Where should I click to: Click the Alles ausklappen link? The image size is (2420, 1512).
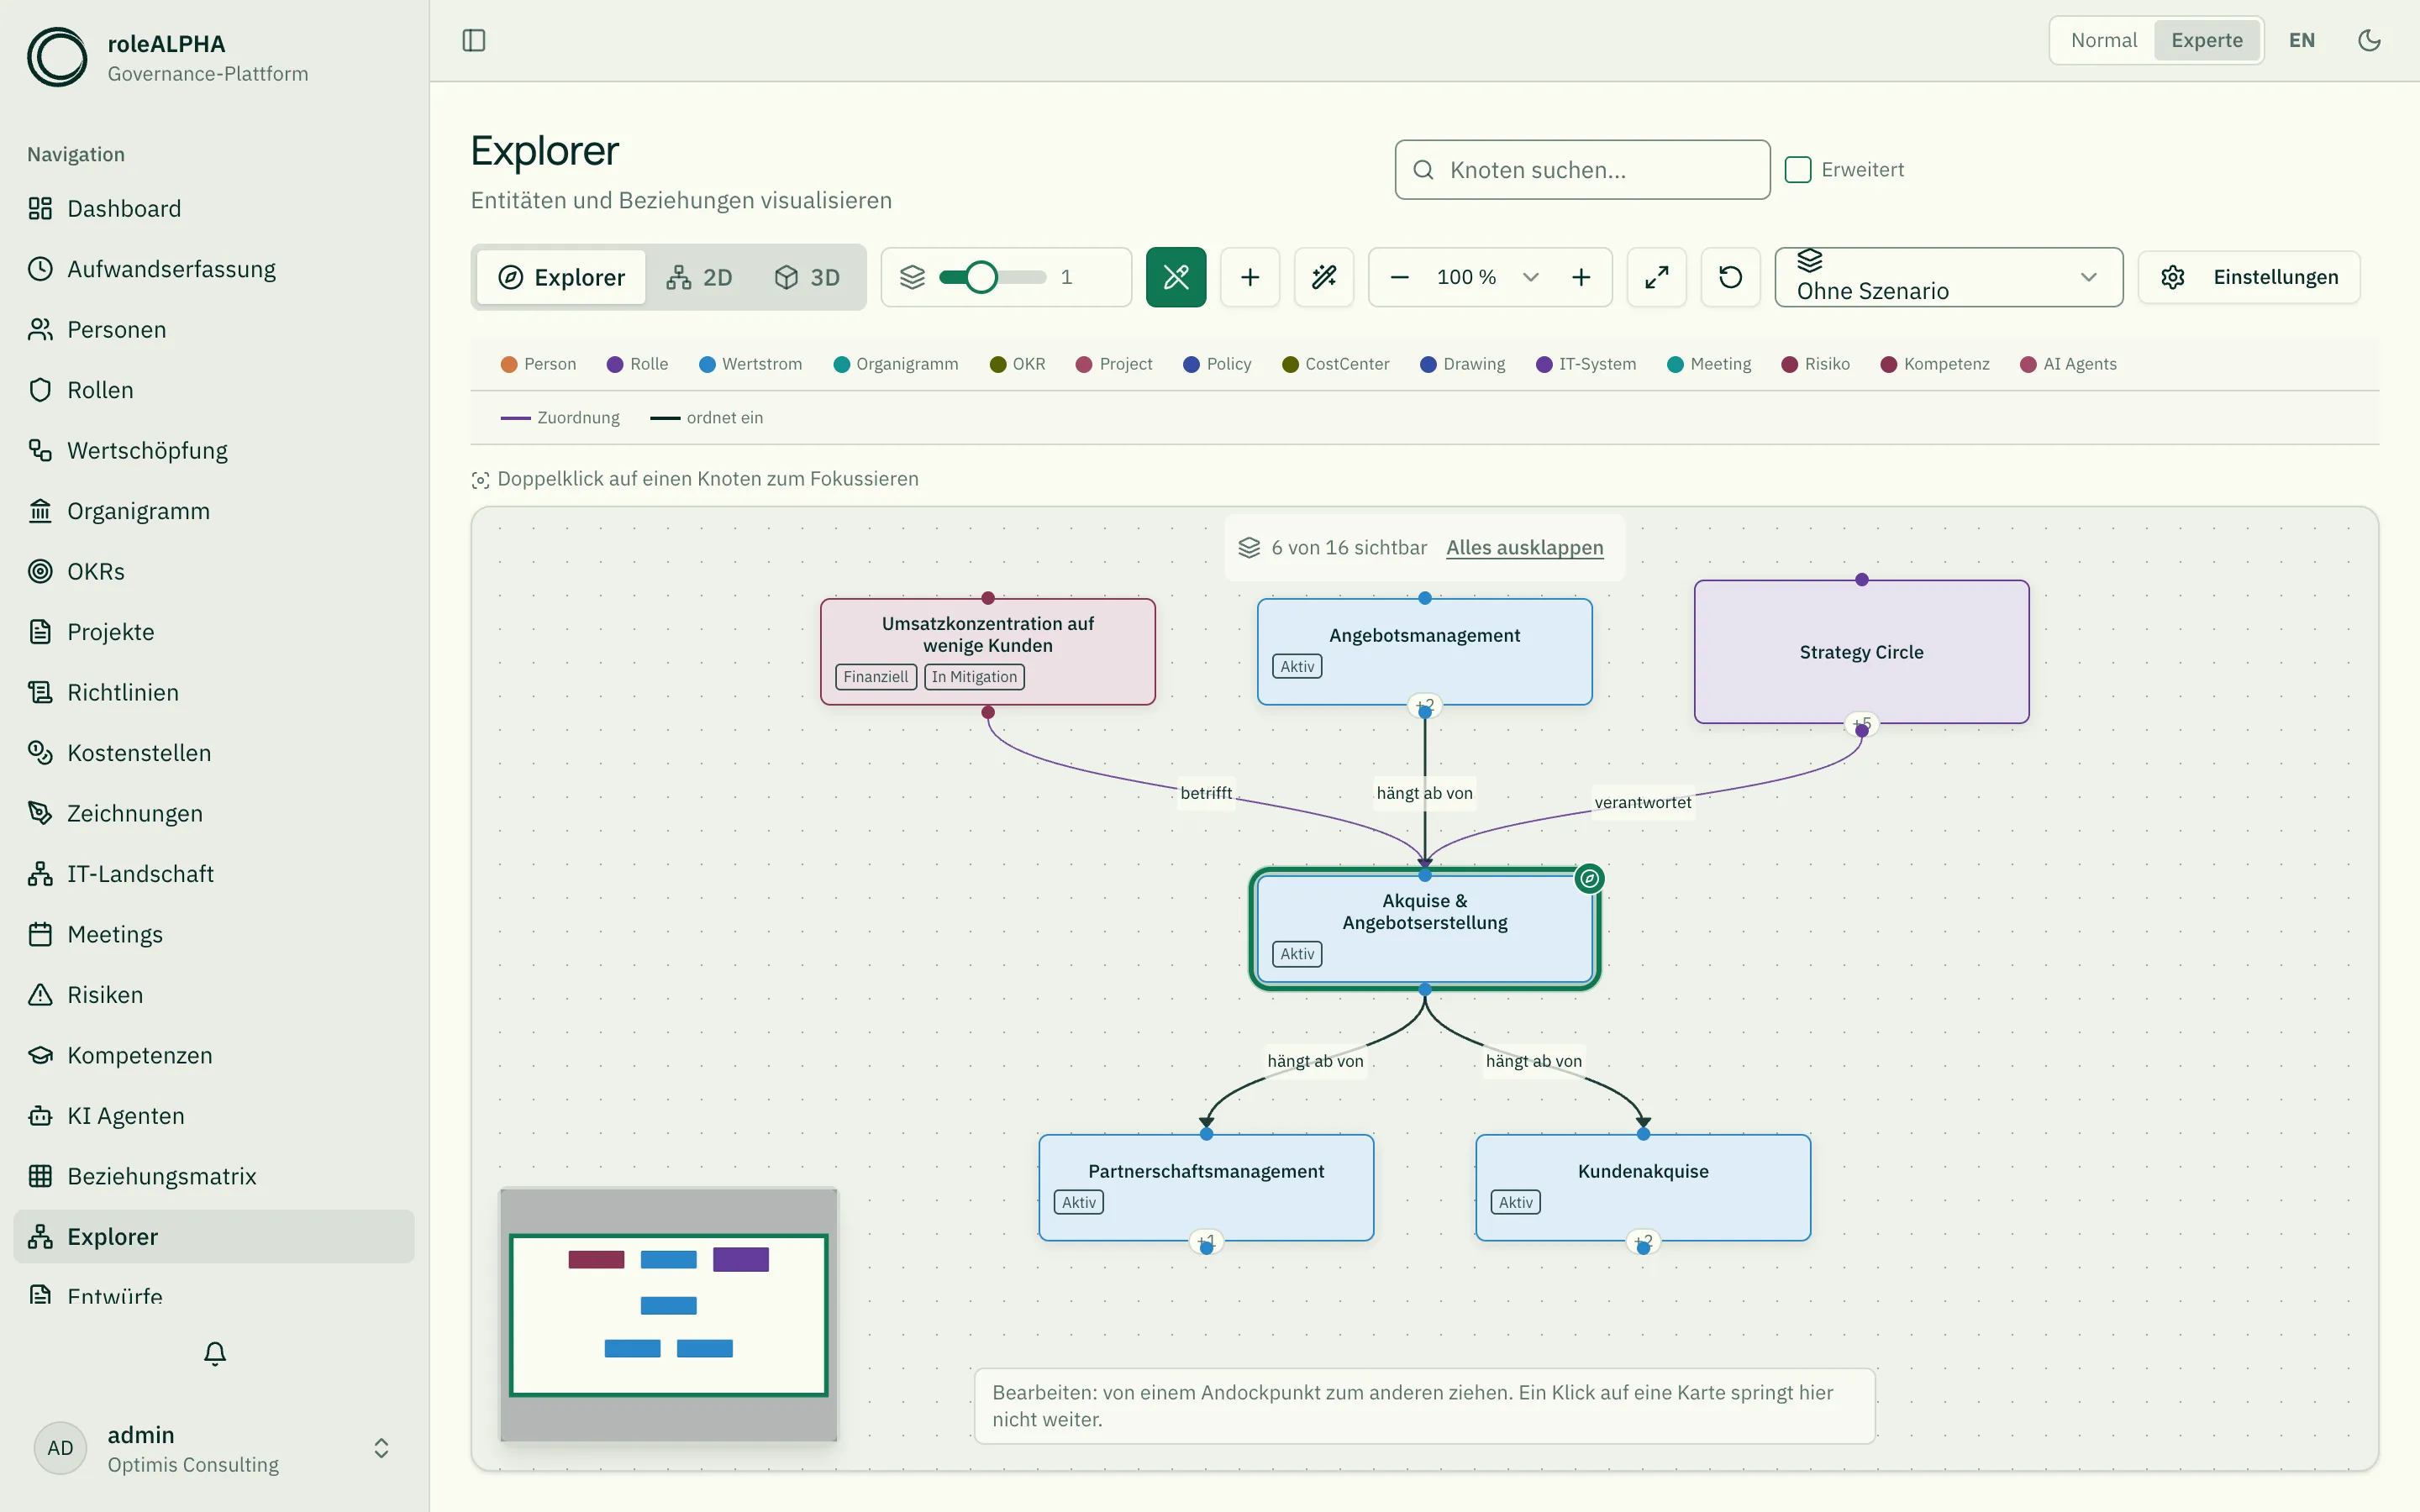pyautogui.click(x=1524, y=547)
